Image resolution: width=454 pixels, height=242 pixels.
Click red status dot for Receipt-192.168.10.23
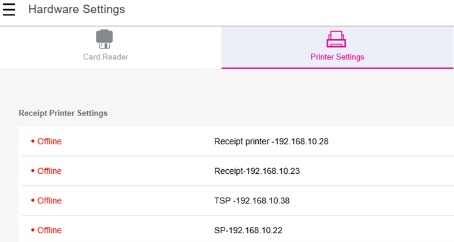coord(32,172)
